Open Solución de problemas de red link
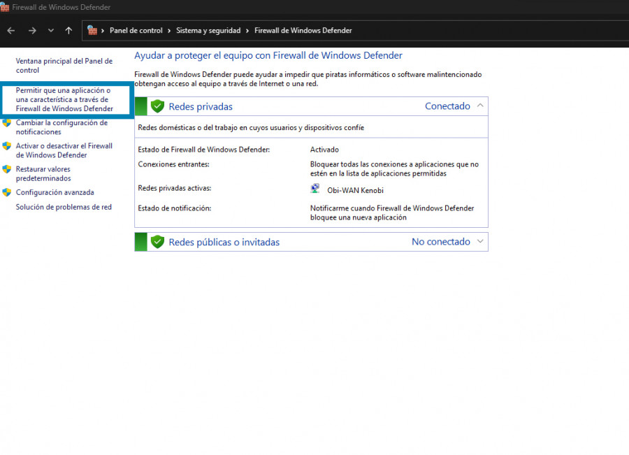This screenshot has width=629, height=455. tap(64, 207)
